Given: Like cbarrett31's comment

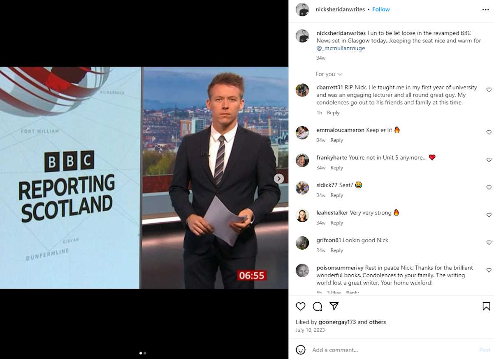Looking at the screenshot, I should tap(489, 90).
